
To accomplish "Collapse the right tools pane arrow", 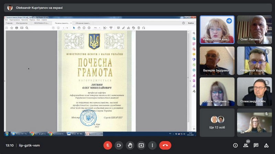I will 190,81.
